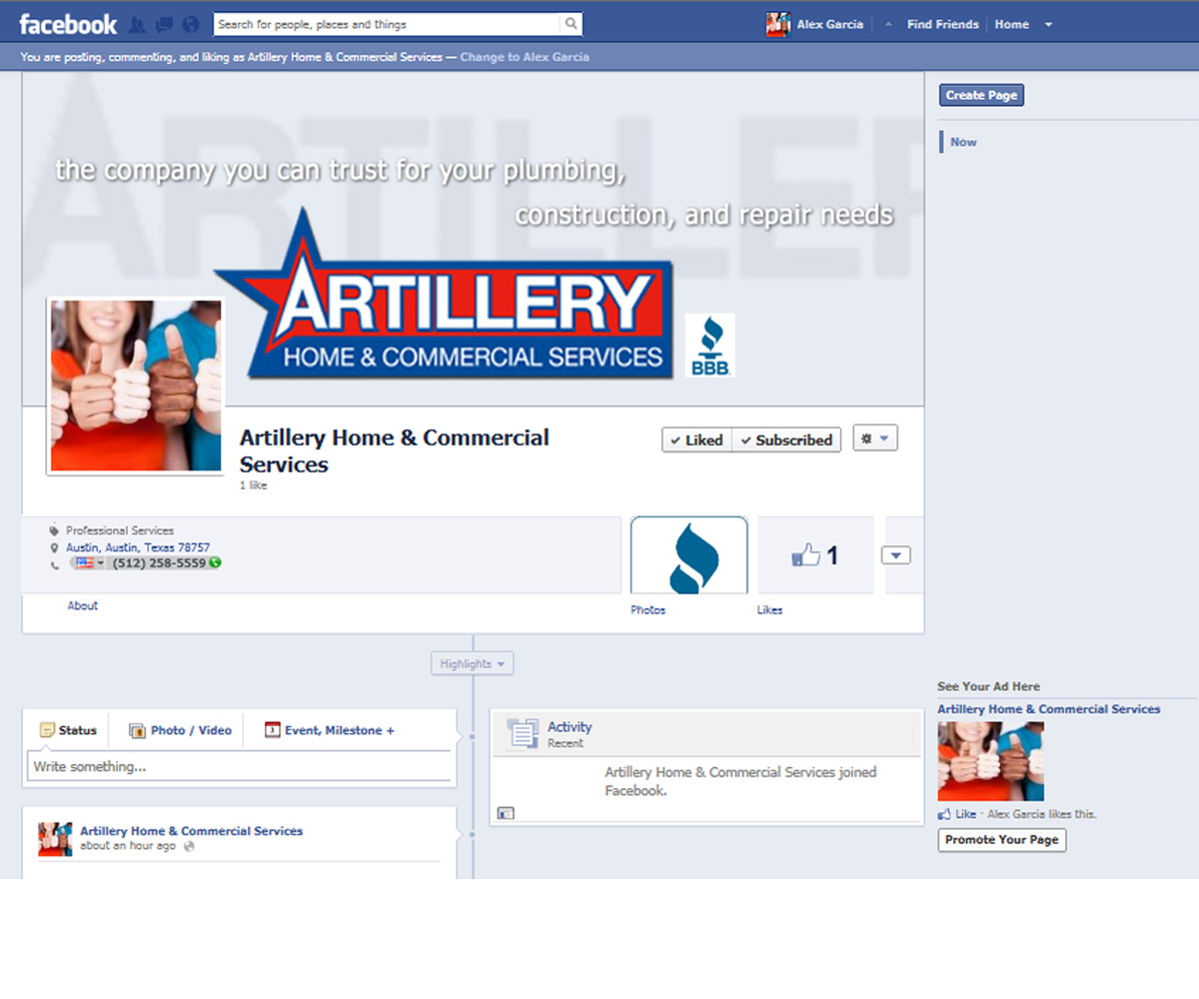This screenshot has width=1199, height=999.
Task: Click the Event, Milestone calendar icon
Action: (273, 730)
